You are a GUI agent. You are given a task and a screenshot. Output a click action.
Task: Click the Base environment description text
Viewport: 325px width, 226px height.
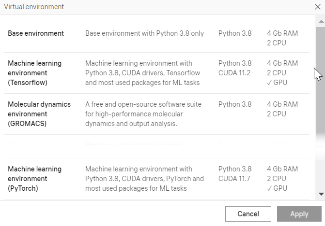[x=144, y=33]
